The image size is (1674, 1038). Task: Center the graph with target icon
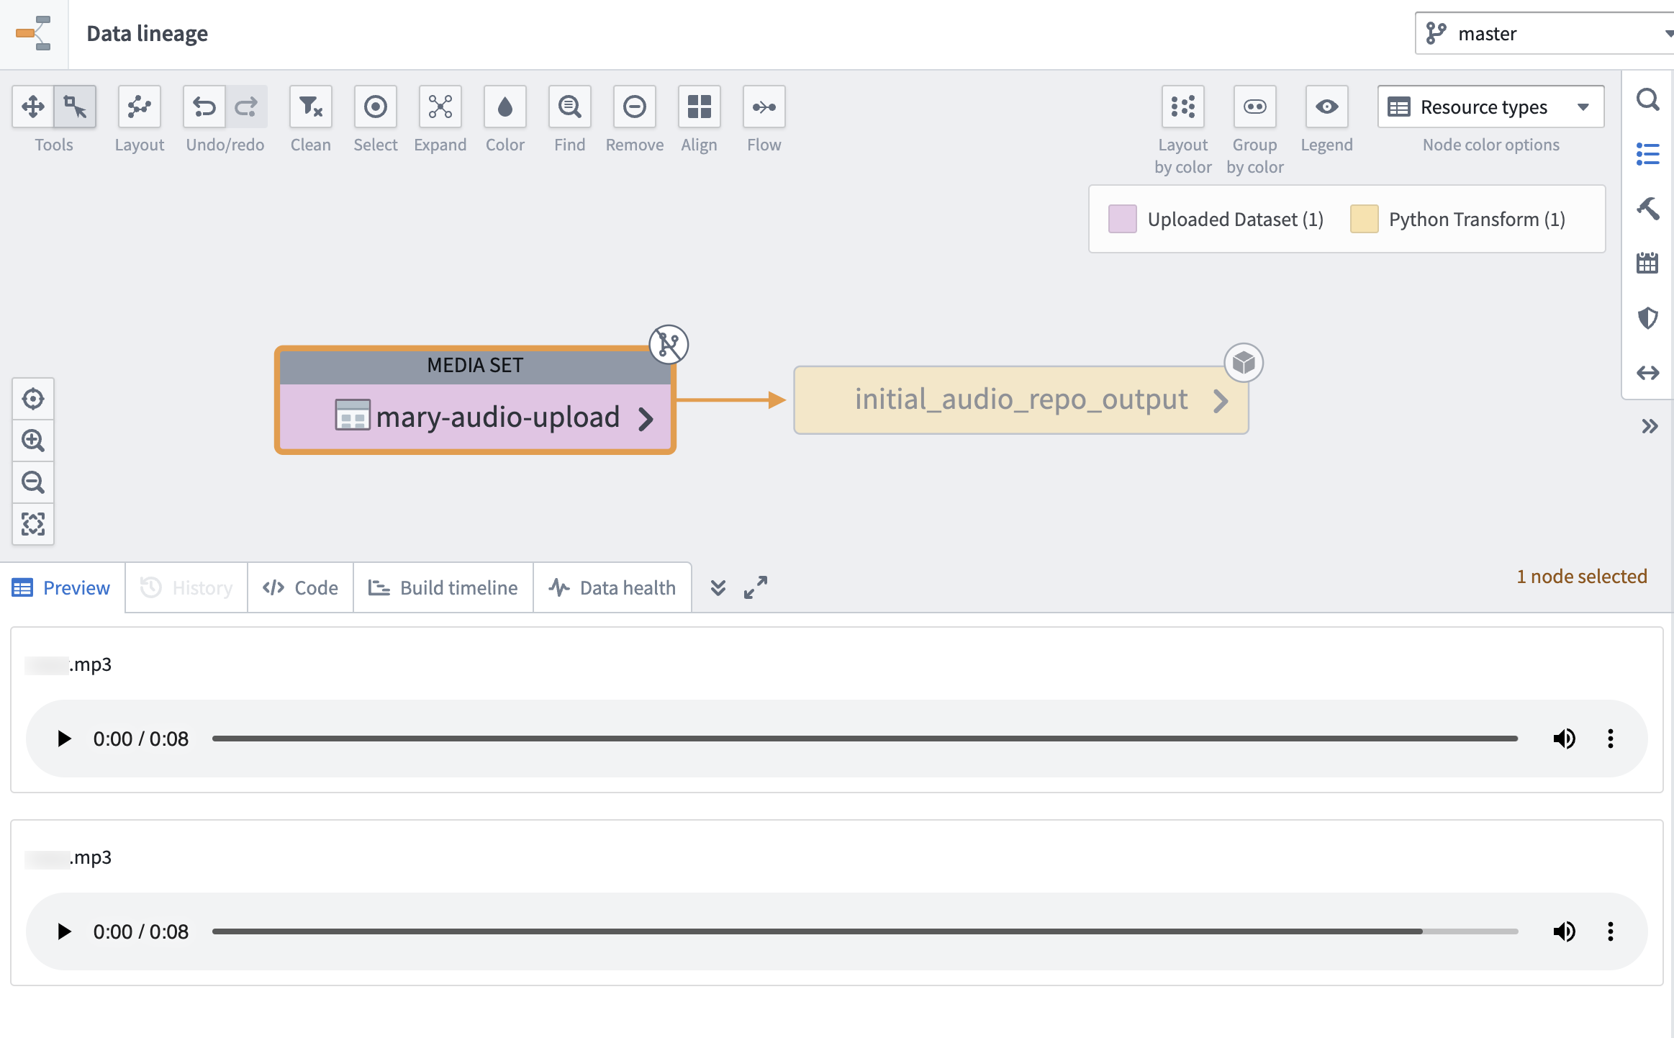(33, 399)
